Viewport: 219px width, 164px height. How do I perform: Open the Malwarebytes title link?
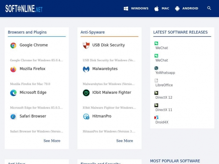[x=105, y=69]
